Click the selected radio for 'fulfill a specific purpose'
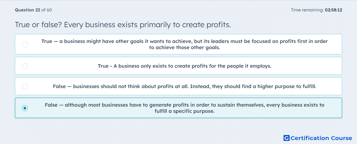Screen dimensions: 357x144 (x=25, y=108)
